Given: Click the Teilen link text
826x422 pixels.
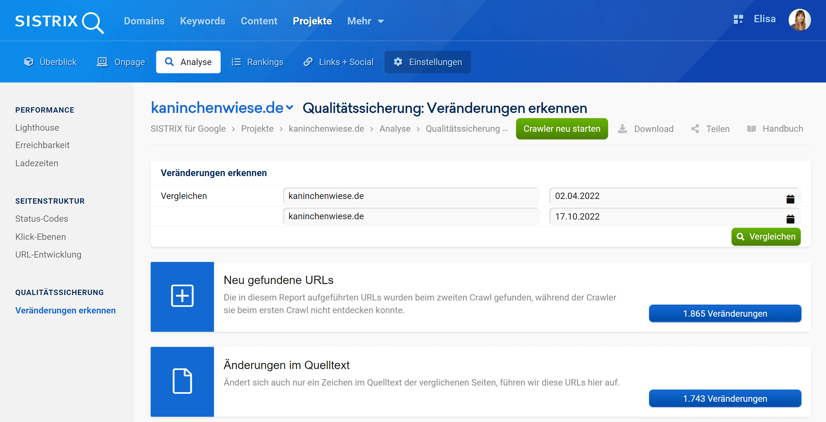Looking at the screenshot, I should coord(718,129).
